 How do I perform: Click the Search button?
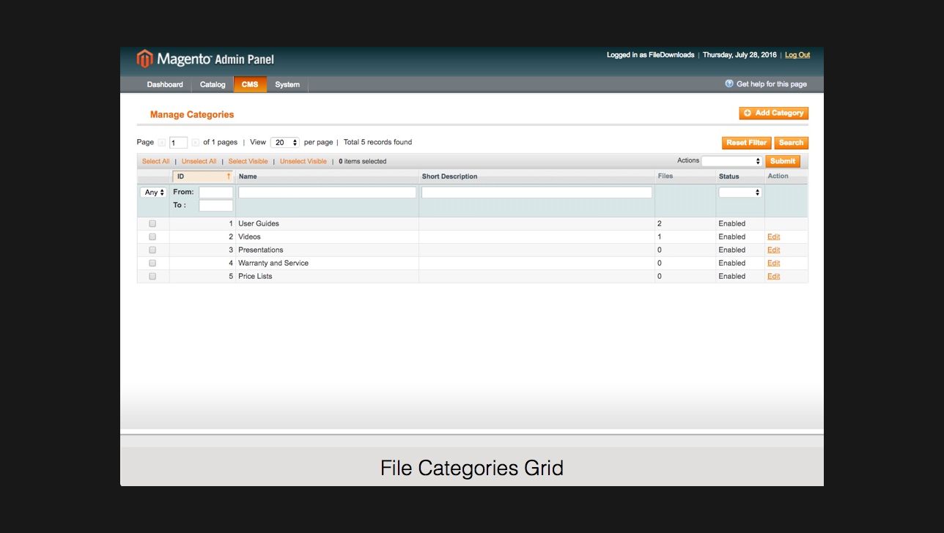791,143
